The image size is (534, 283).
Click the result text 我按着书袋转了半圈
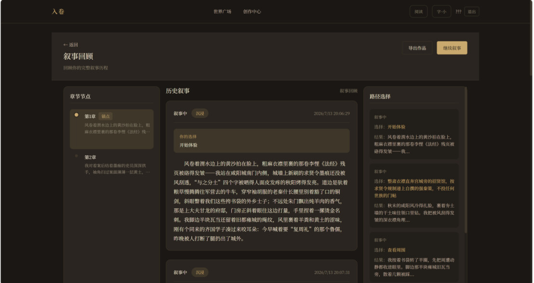pyautogui.click(x=414, y=267)
